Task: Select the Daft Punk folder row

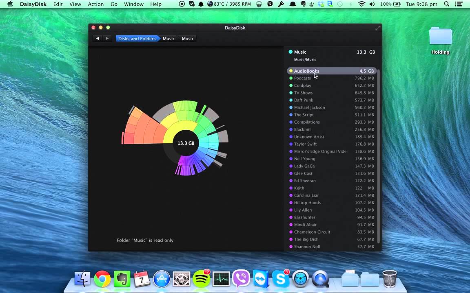Action: (332, 100)
